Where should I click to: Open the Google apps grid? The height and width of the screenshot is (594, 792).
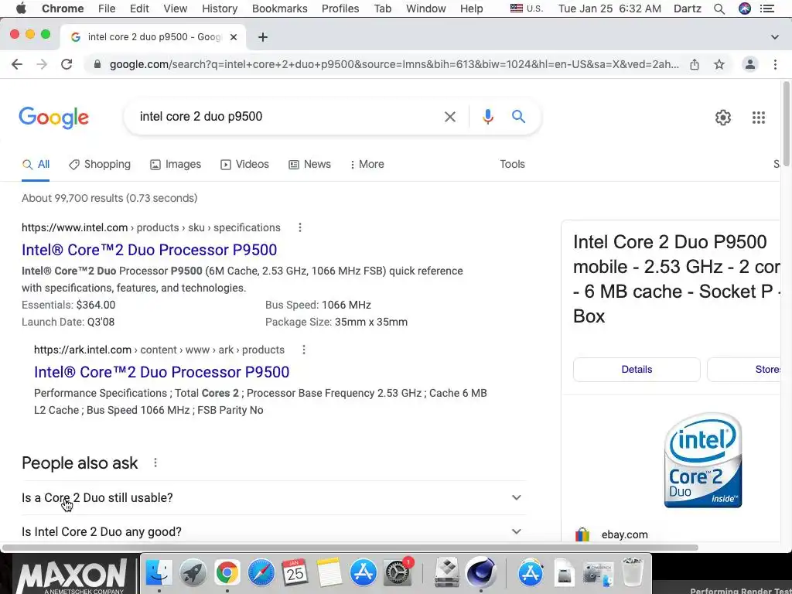tap(759, 118)
